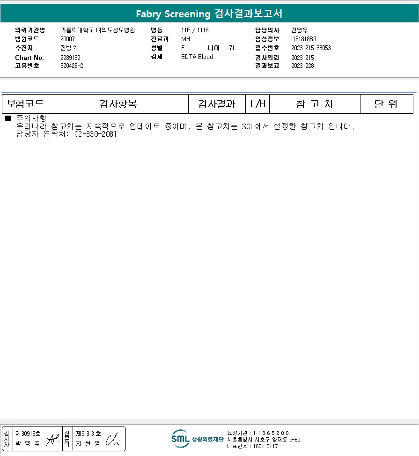This screenshot has width=419, height=456.
Task: Click the 임상정보 value I181818B0
Action: pos(303,39)
